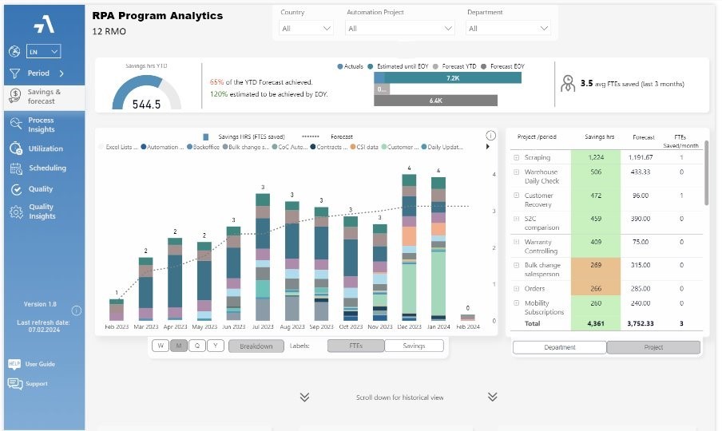Select the FTEs label toggle
Screen dimensions: 722x431
coord(355,346)
